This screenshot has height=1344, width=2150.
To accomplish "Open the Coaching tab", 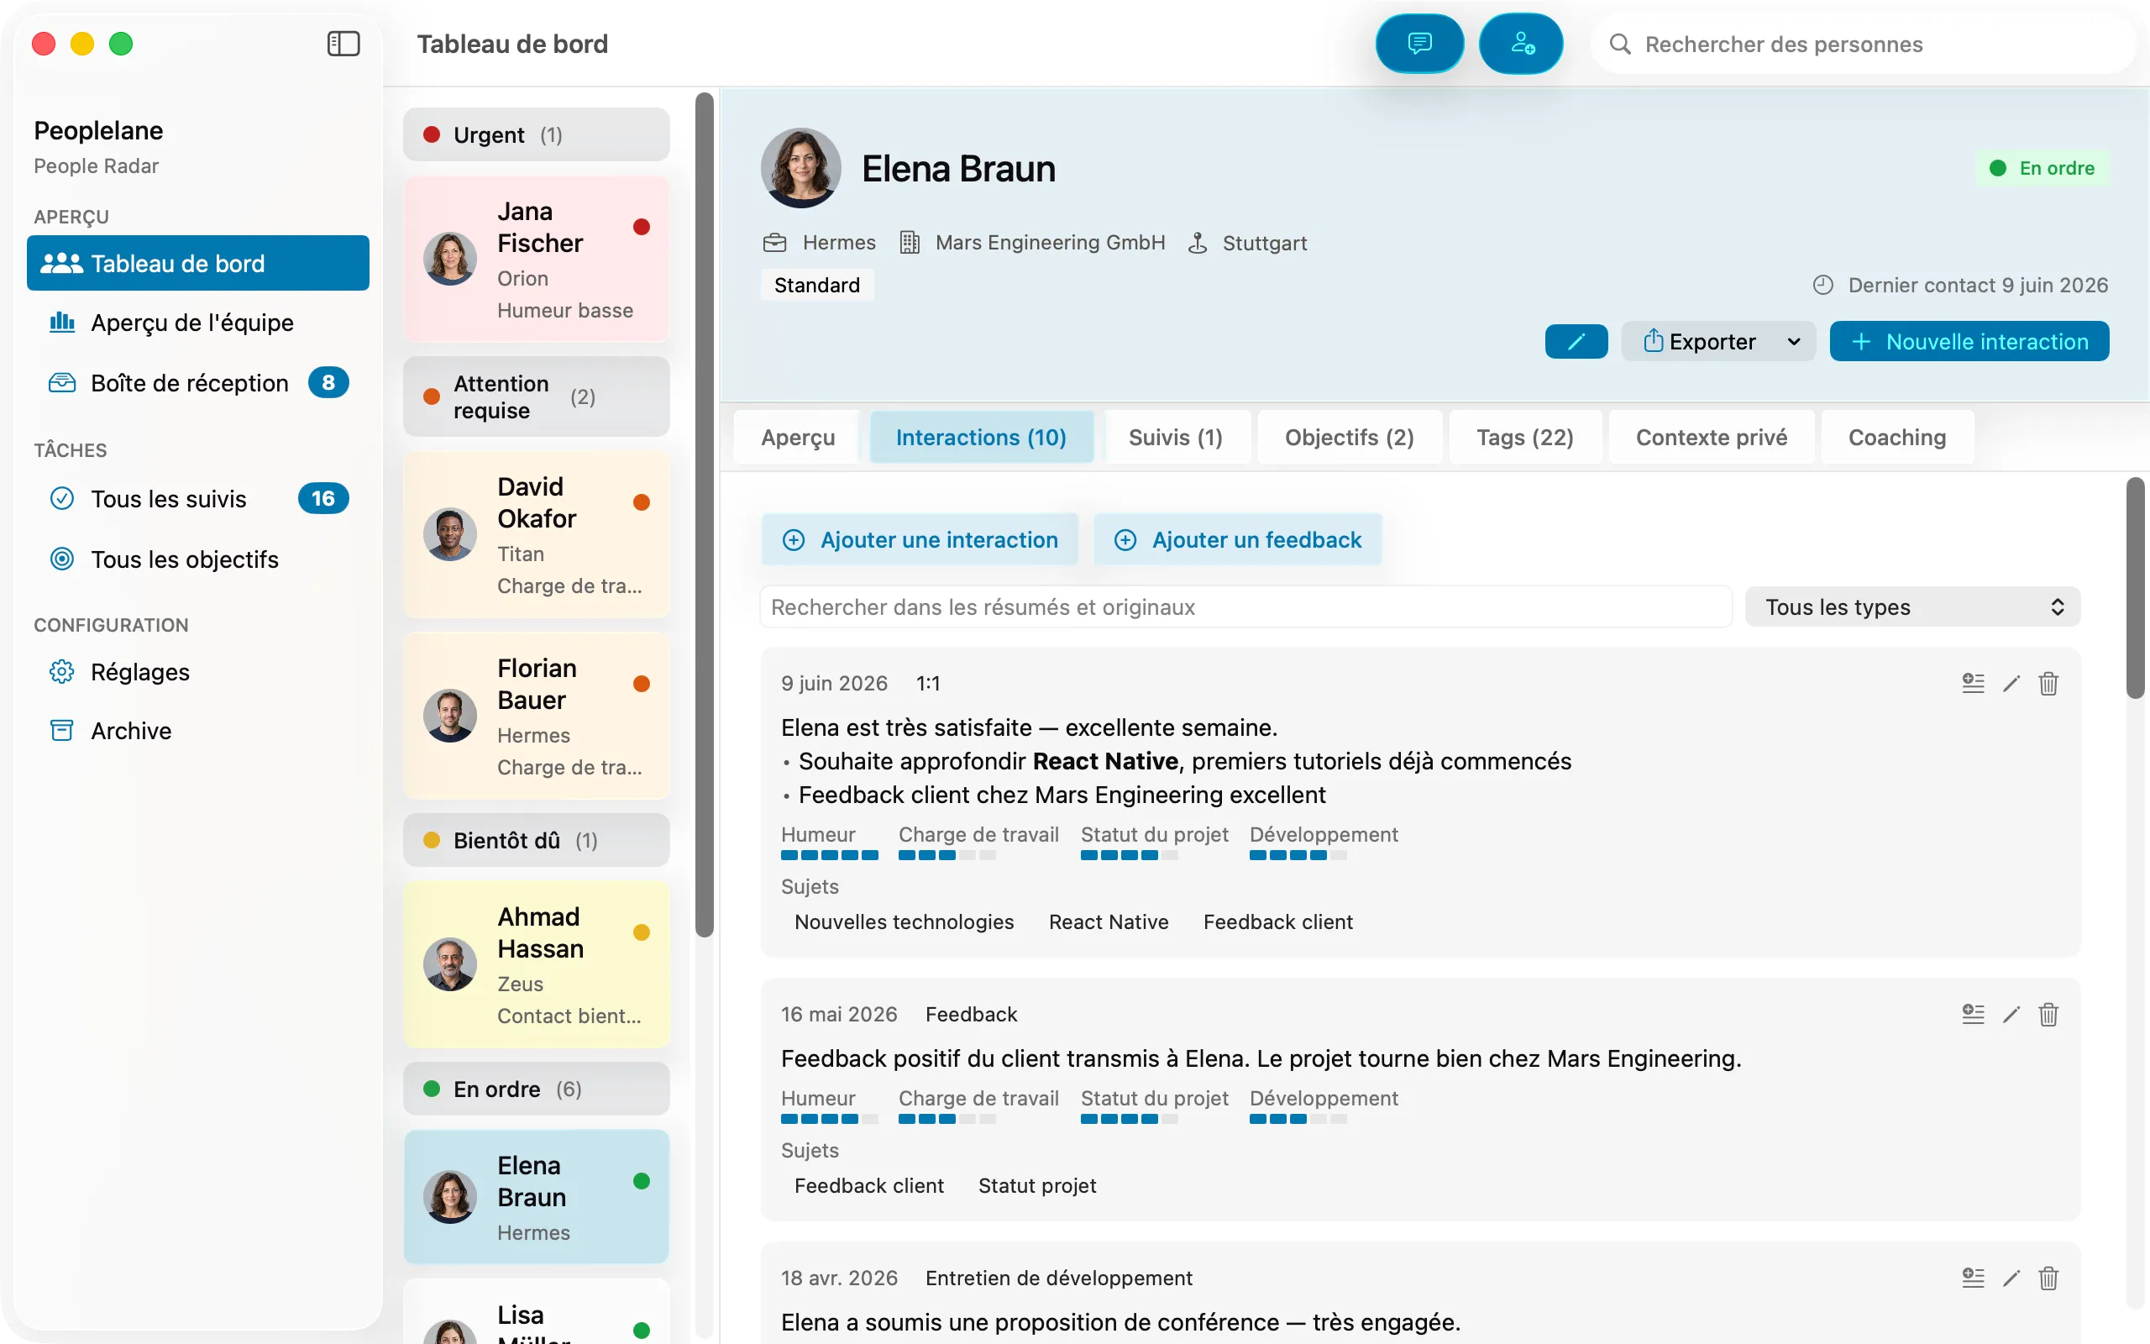I will tap(1897, 438).
